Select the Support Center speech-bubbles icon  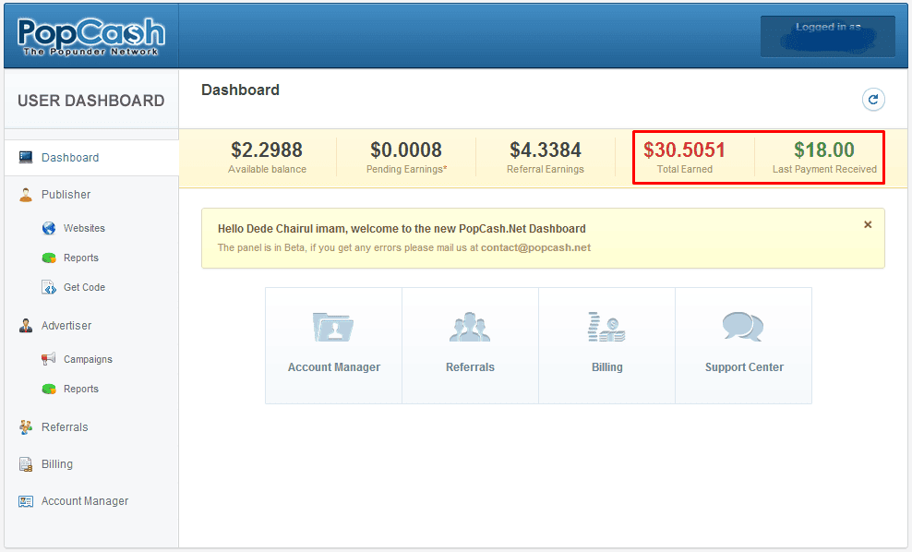(x=743, y=327)
